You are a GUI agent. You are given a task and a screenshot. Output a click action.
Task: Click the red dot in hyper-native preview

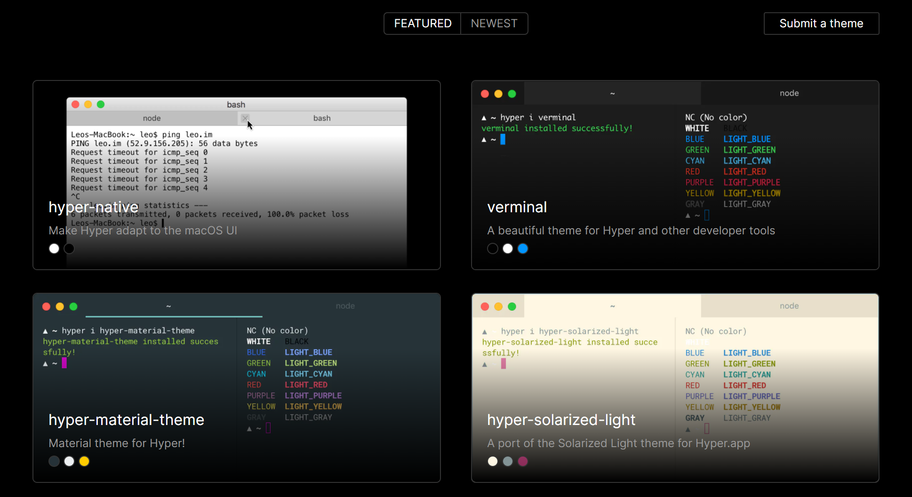point(75,104)
